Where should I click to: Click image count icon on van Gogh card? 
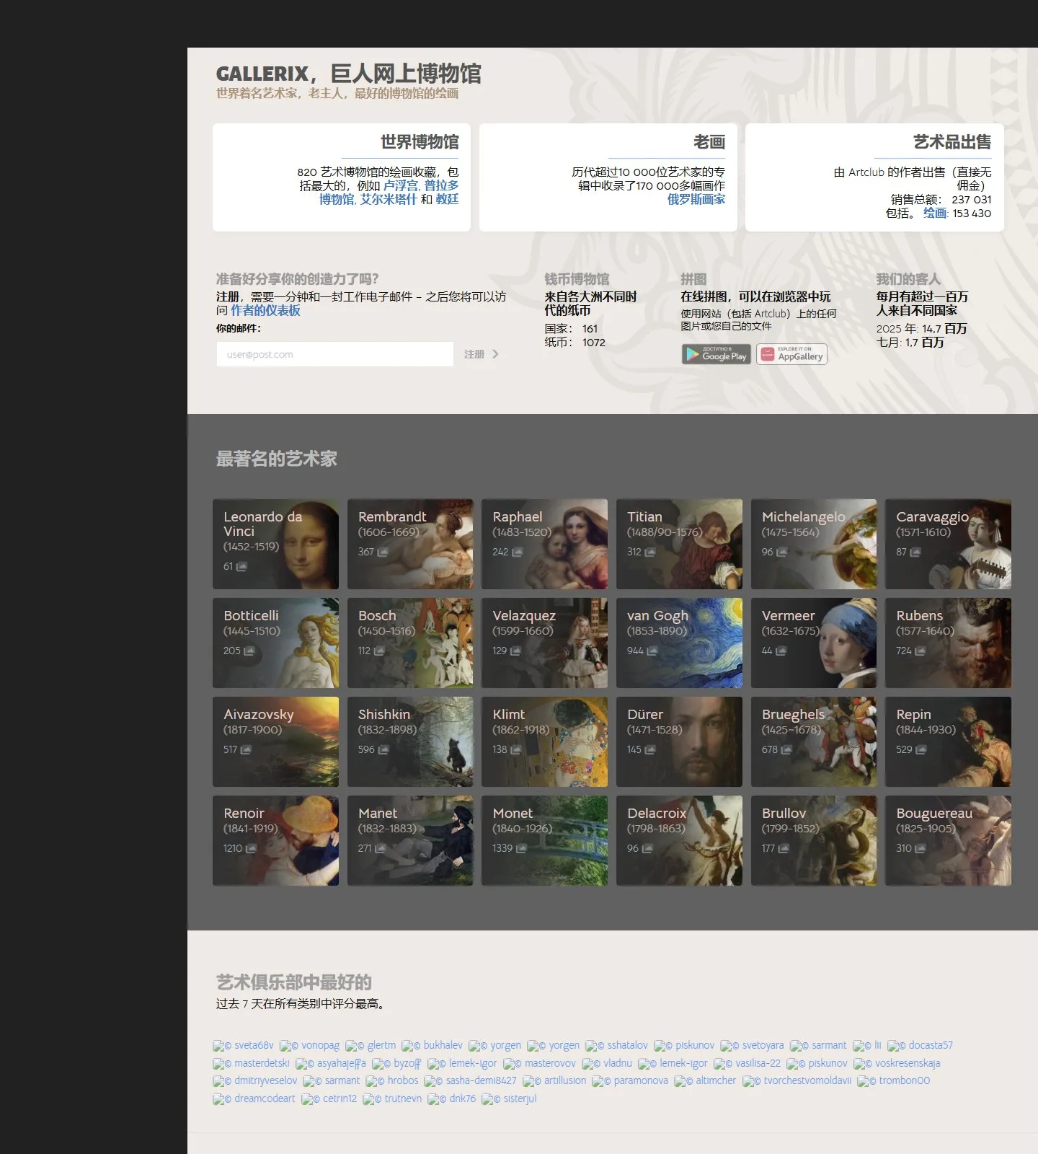[652, 651]
